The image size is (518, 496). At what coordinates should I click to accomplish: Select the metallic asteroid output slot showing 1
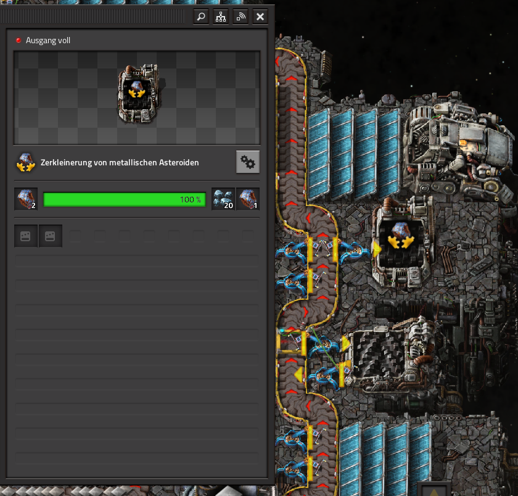coord(248,199)
